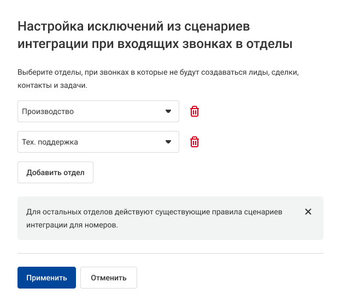Click the horizontal divider above Применить
Screen dimensions: 341x306
click(x=170, y=253)
